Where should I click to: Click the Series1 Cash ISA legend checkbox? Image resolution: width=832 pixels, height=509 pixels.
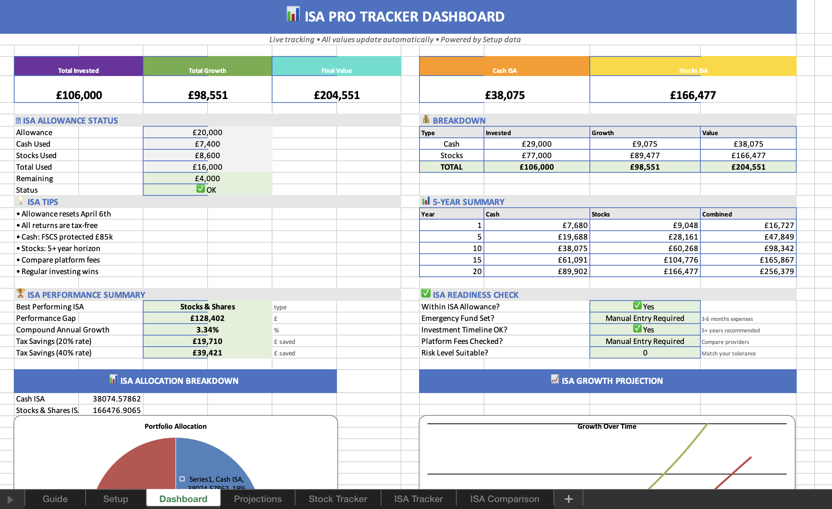click(x=182, y=478)
